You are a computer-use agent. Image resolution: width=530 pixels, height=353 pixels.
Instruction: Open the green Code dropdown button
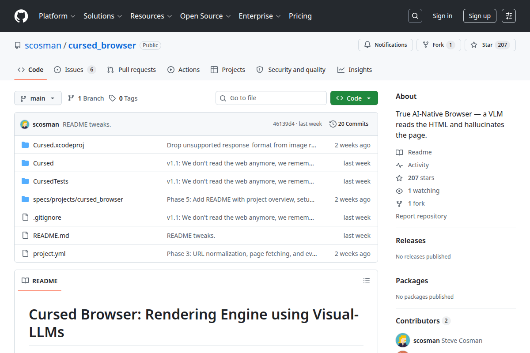[354, 98]
